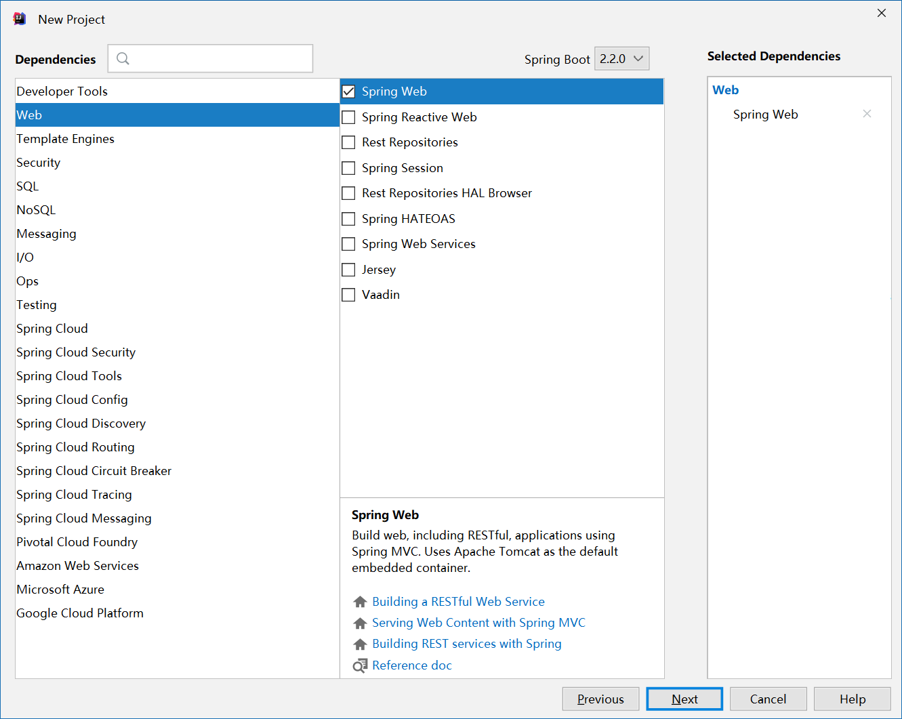Remove Spring Web from selected dependencies
This screenshot has width=902, height=719.
(x=867, y=114)
